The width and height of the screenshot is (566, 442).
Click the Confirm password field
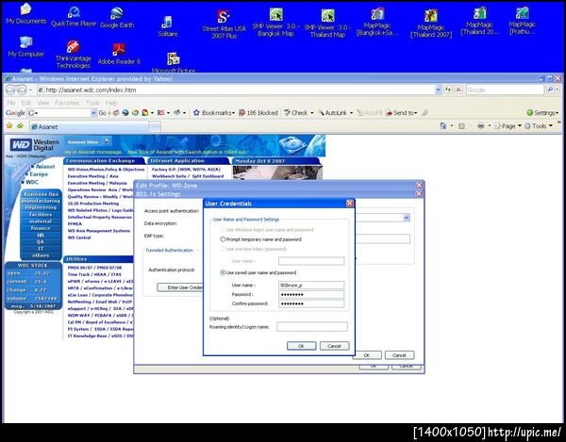point(311,303)
